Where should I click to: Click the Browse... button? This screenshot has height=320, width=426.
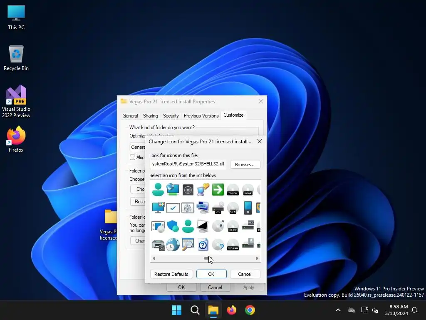click(245, 164)
